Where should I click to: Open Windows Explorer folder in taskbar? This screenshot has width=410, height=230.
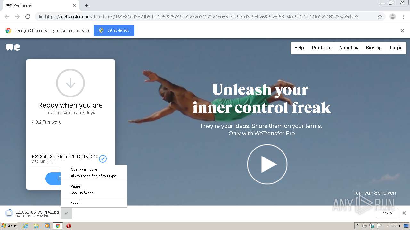coord(36,226)
